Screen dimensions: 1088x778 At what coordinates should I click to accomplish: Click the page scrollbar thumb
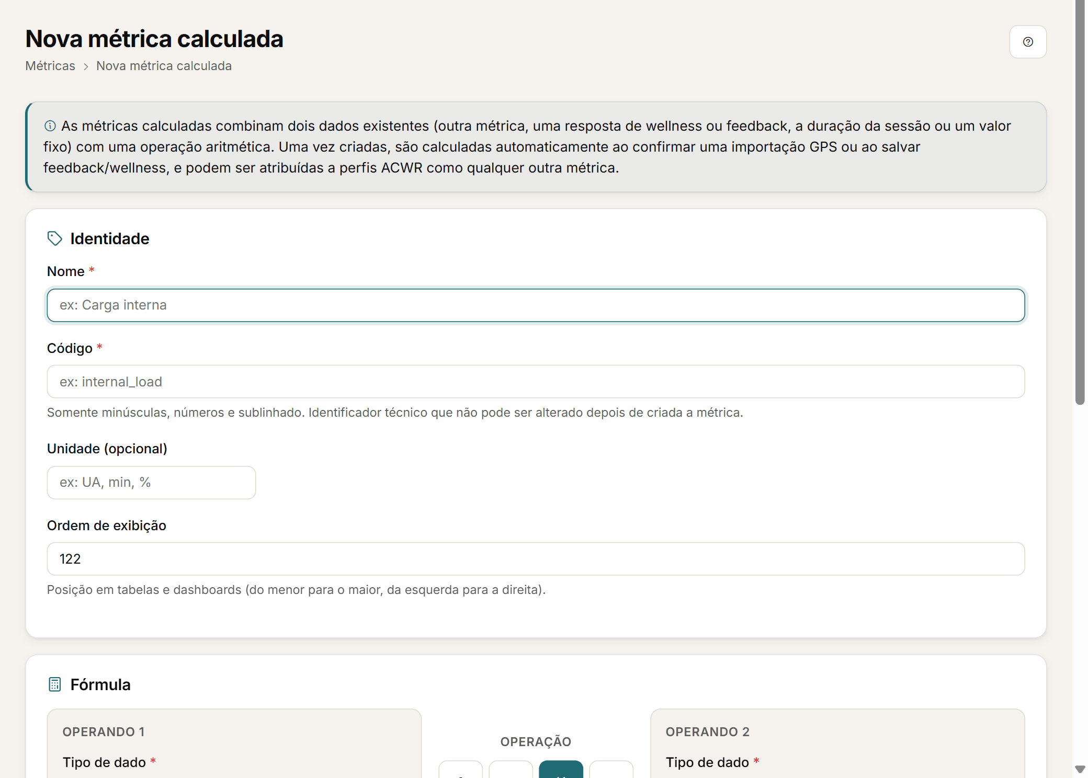coord(1080,202)
